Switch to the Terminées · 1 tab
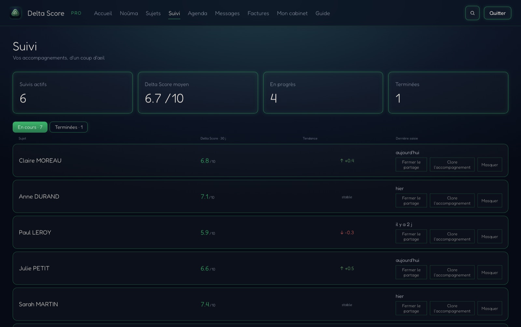Screen dimensions: 521x327 pyautogui.click(x=69, y=127)
